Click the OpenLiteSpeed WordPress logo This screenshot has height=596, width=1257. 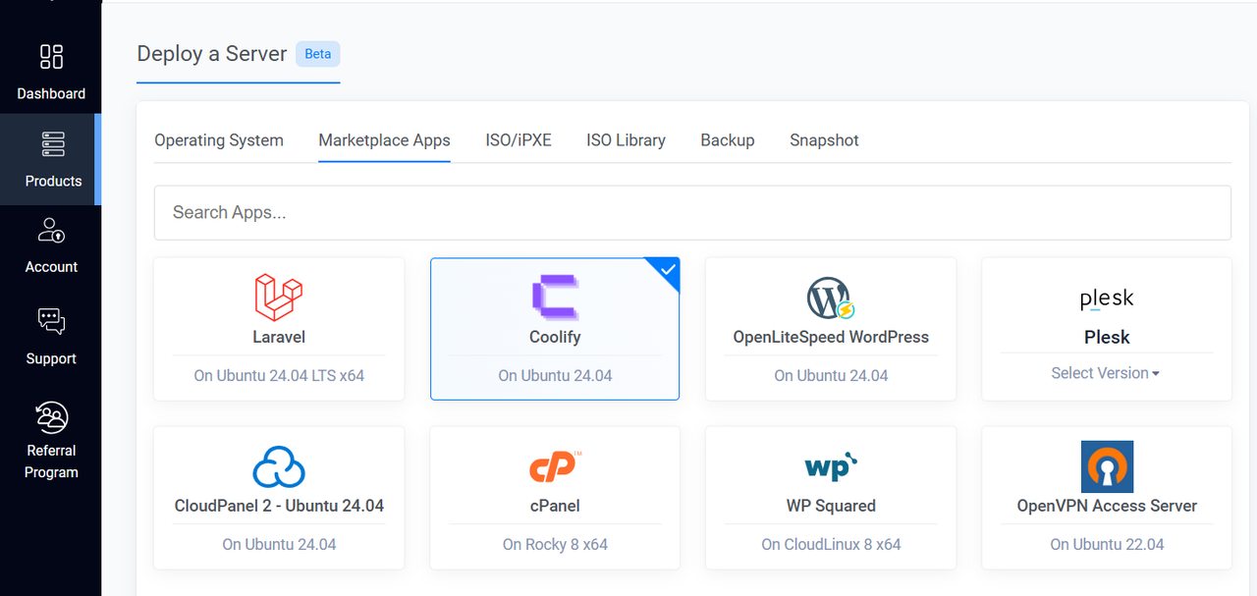tap(831, 298)
